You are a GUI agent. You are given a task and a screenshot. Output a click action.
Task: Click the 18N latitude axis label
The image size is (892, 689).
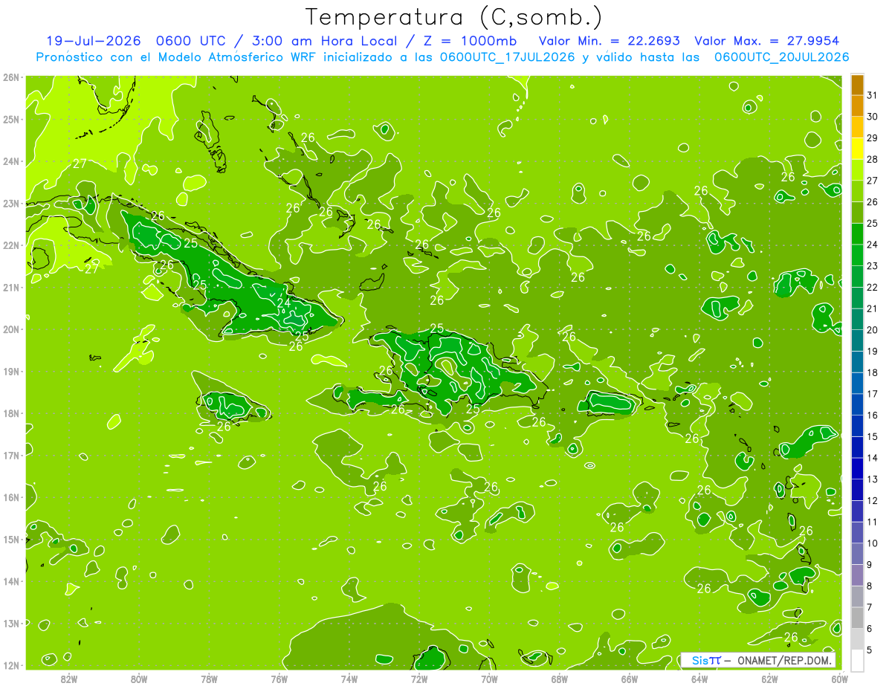click(10, 413)
